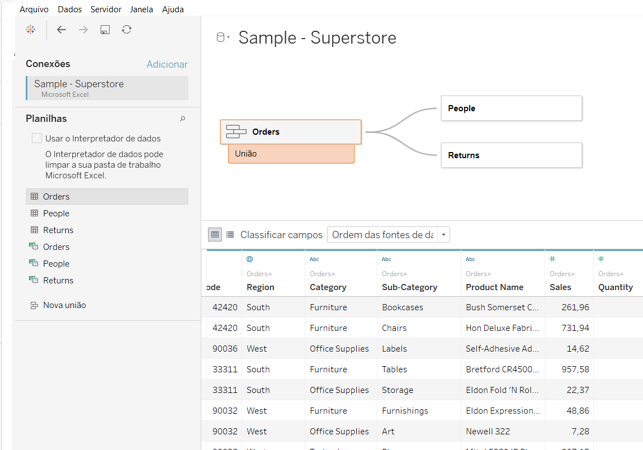Viewport: 643px width, 450px height.
Task: Select the Self-Adhesive Ad... product cell
Action: (502, 349)
